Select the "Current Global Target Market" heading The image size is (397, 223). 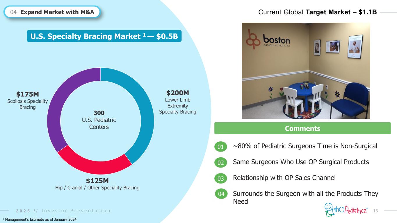click(x=318, y=12)
